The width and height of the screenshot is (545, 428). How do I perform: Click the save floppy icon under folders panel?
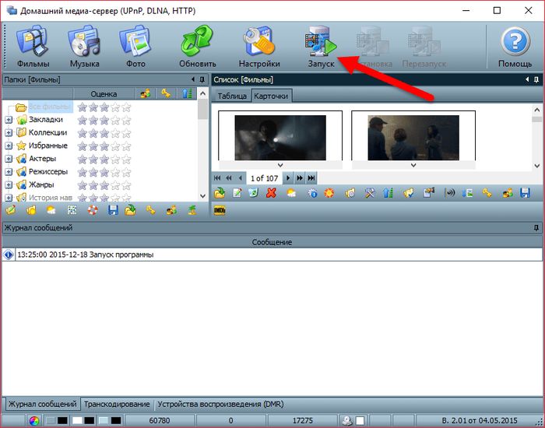114,210
